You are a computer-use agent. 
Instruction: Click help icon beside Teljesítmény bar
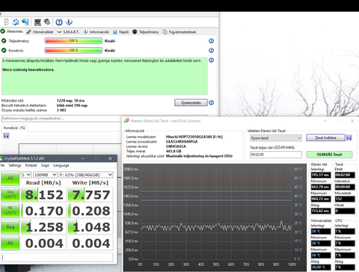pyautogui.click(x=211, y=41)
